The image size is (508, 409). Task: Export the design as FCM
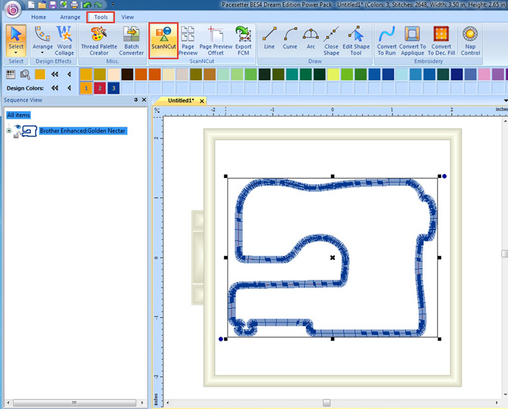coord(243,41)
